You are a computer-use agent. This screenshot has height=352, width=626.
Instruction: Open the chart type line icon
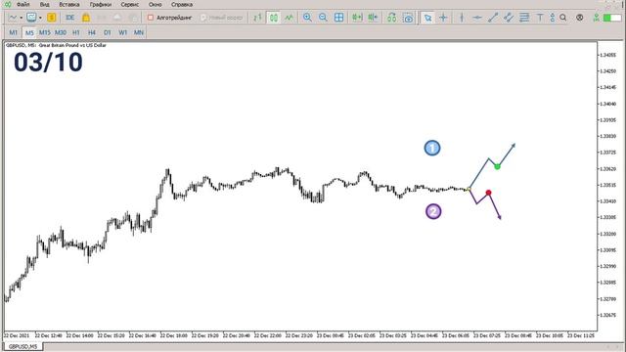pos(13,18)
